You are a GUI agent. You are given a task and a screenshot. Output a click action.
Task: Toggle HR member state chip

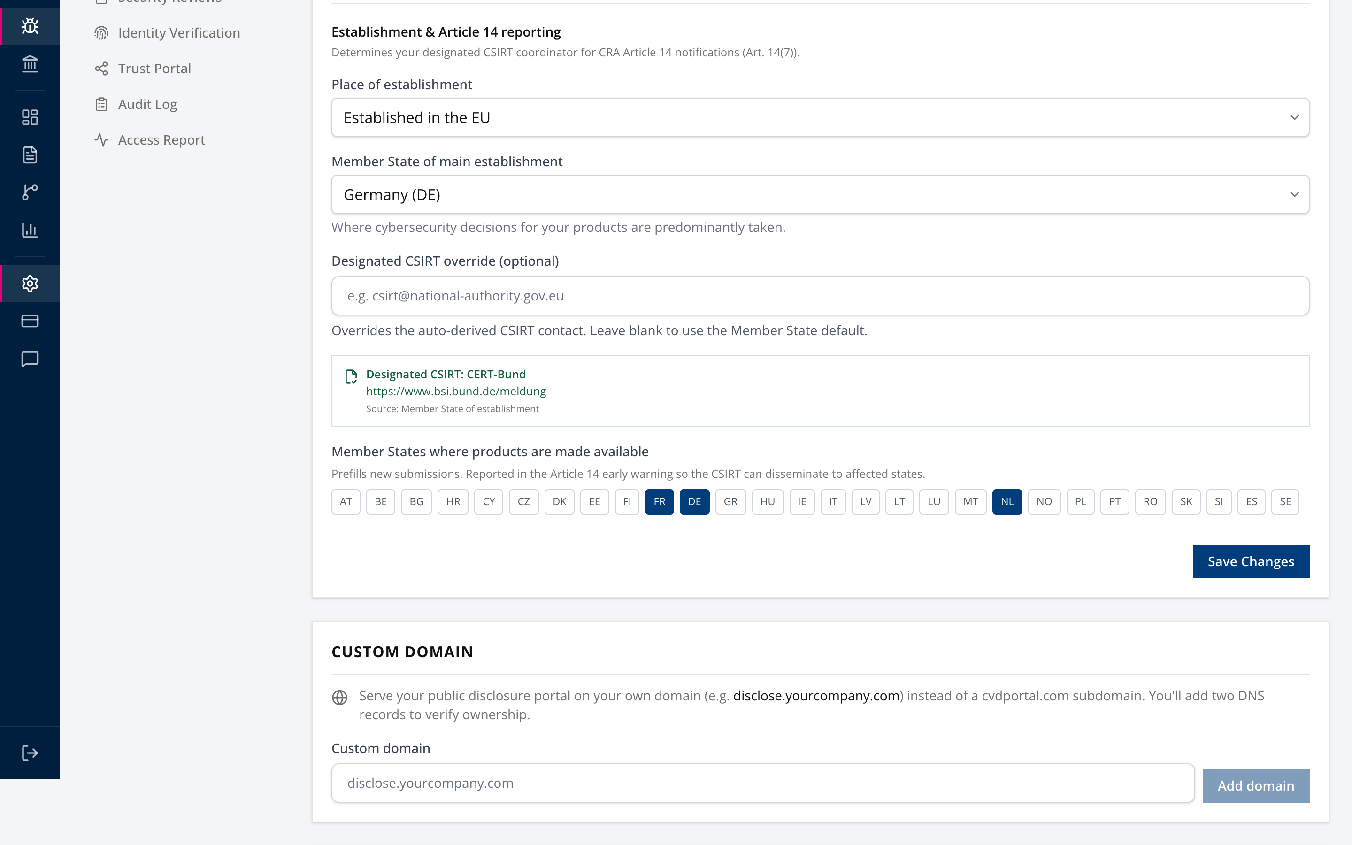[453, 501]
